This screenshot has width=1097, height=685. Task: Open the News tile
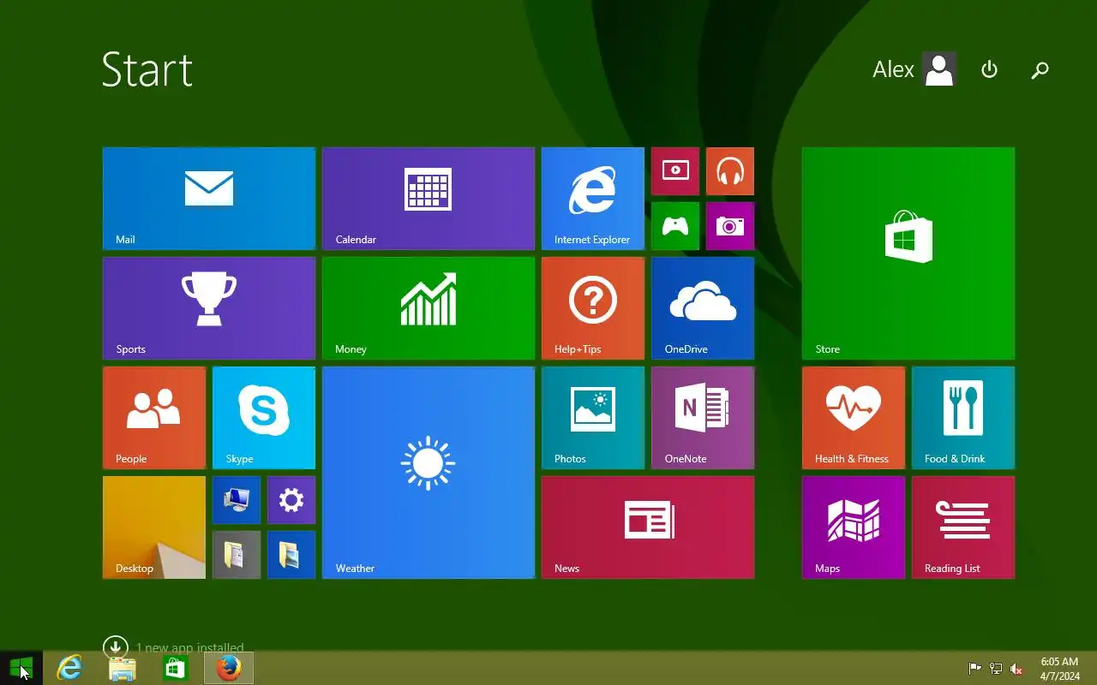coord(648,527)
